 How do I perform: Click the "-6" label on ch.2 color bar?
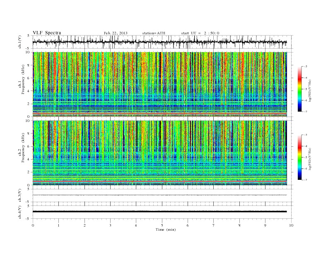pos(306,169)
